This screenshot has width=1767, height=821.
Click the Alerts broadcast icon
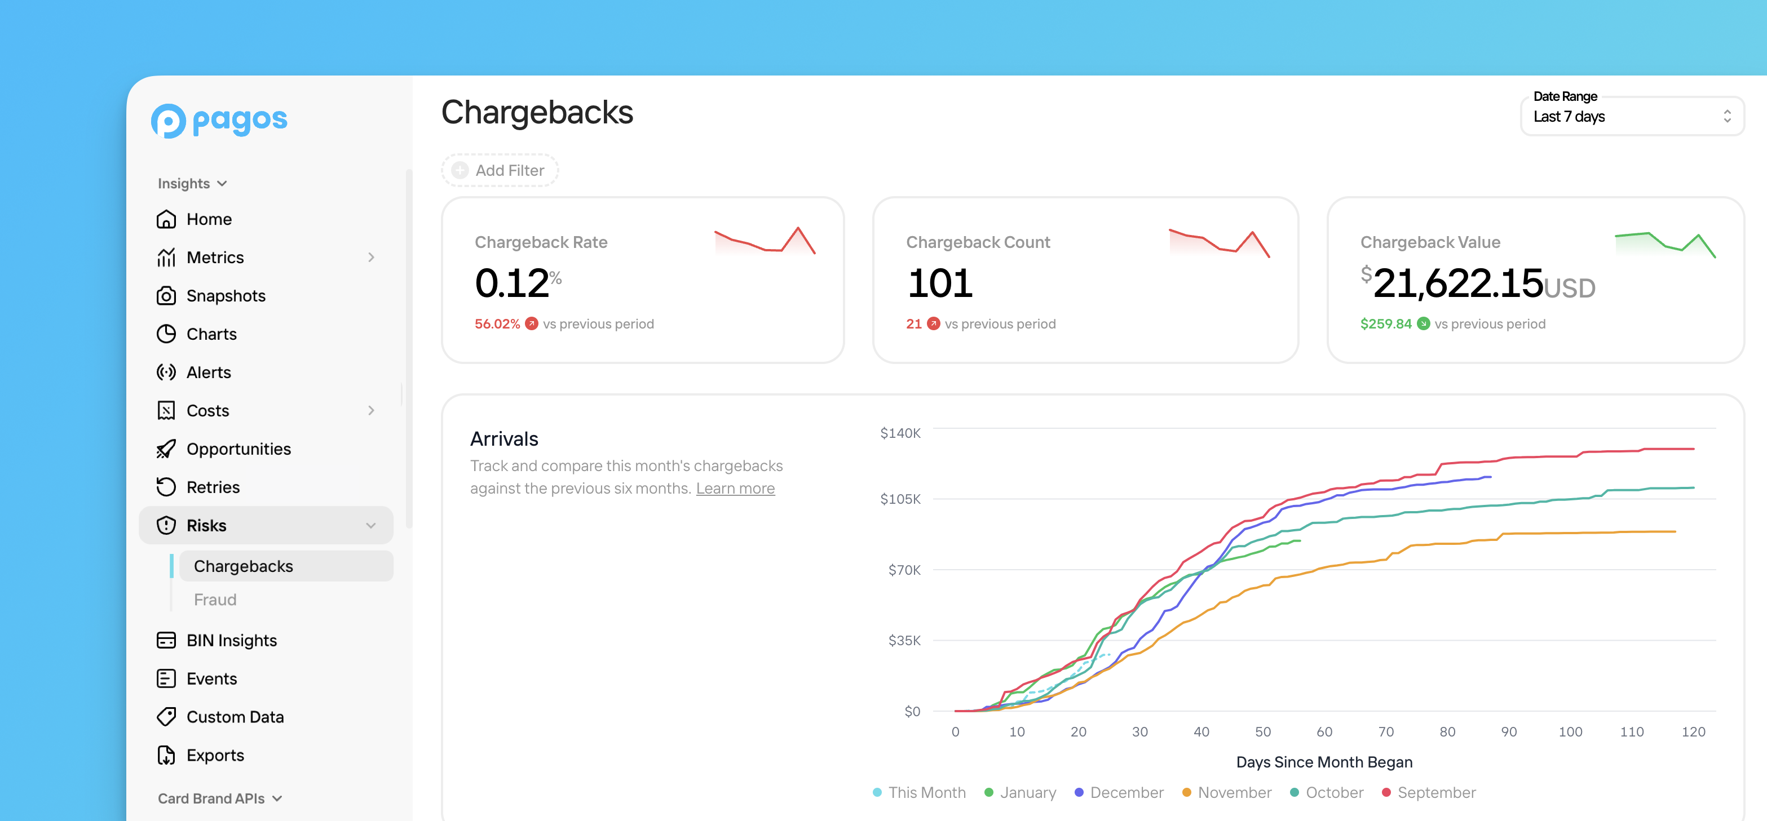166,373
